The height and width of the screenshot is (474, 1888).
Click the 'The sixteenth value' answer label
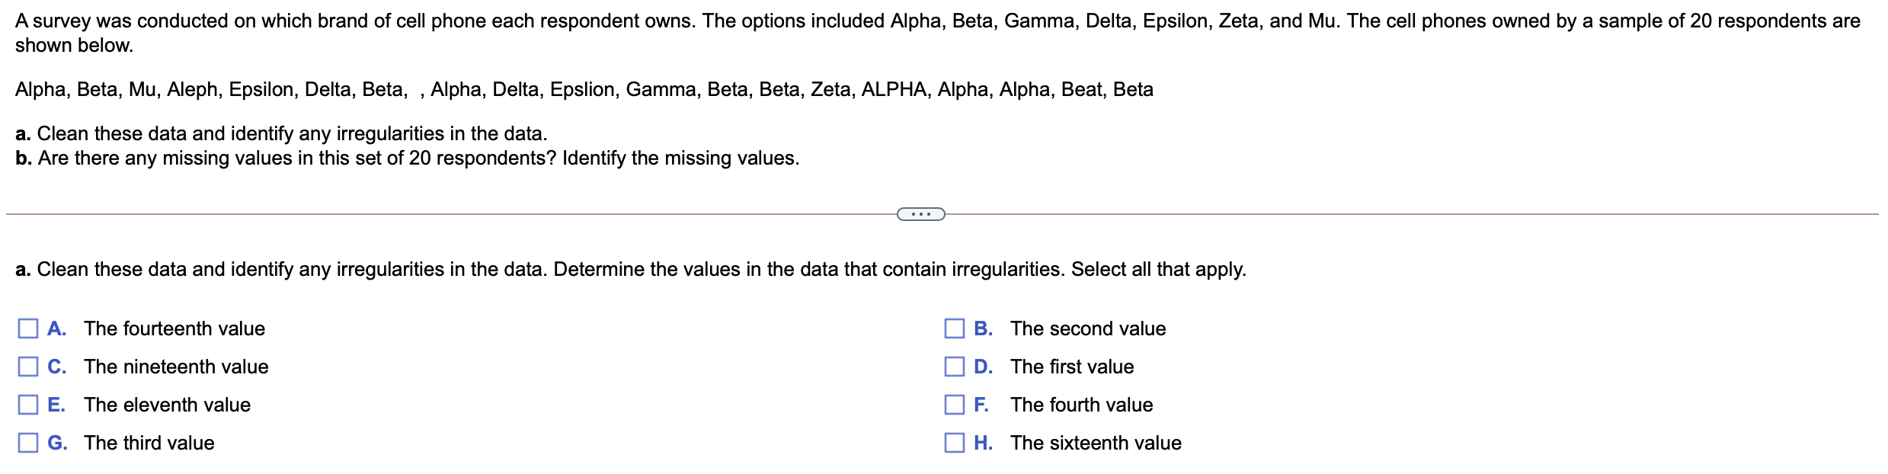click(1095, 443)
